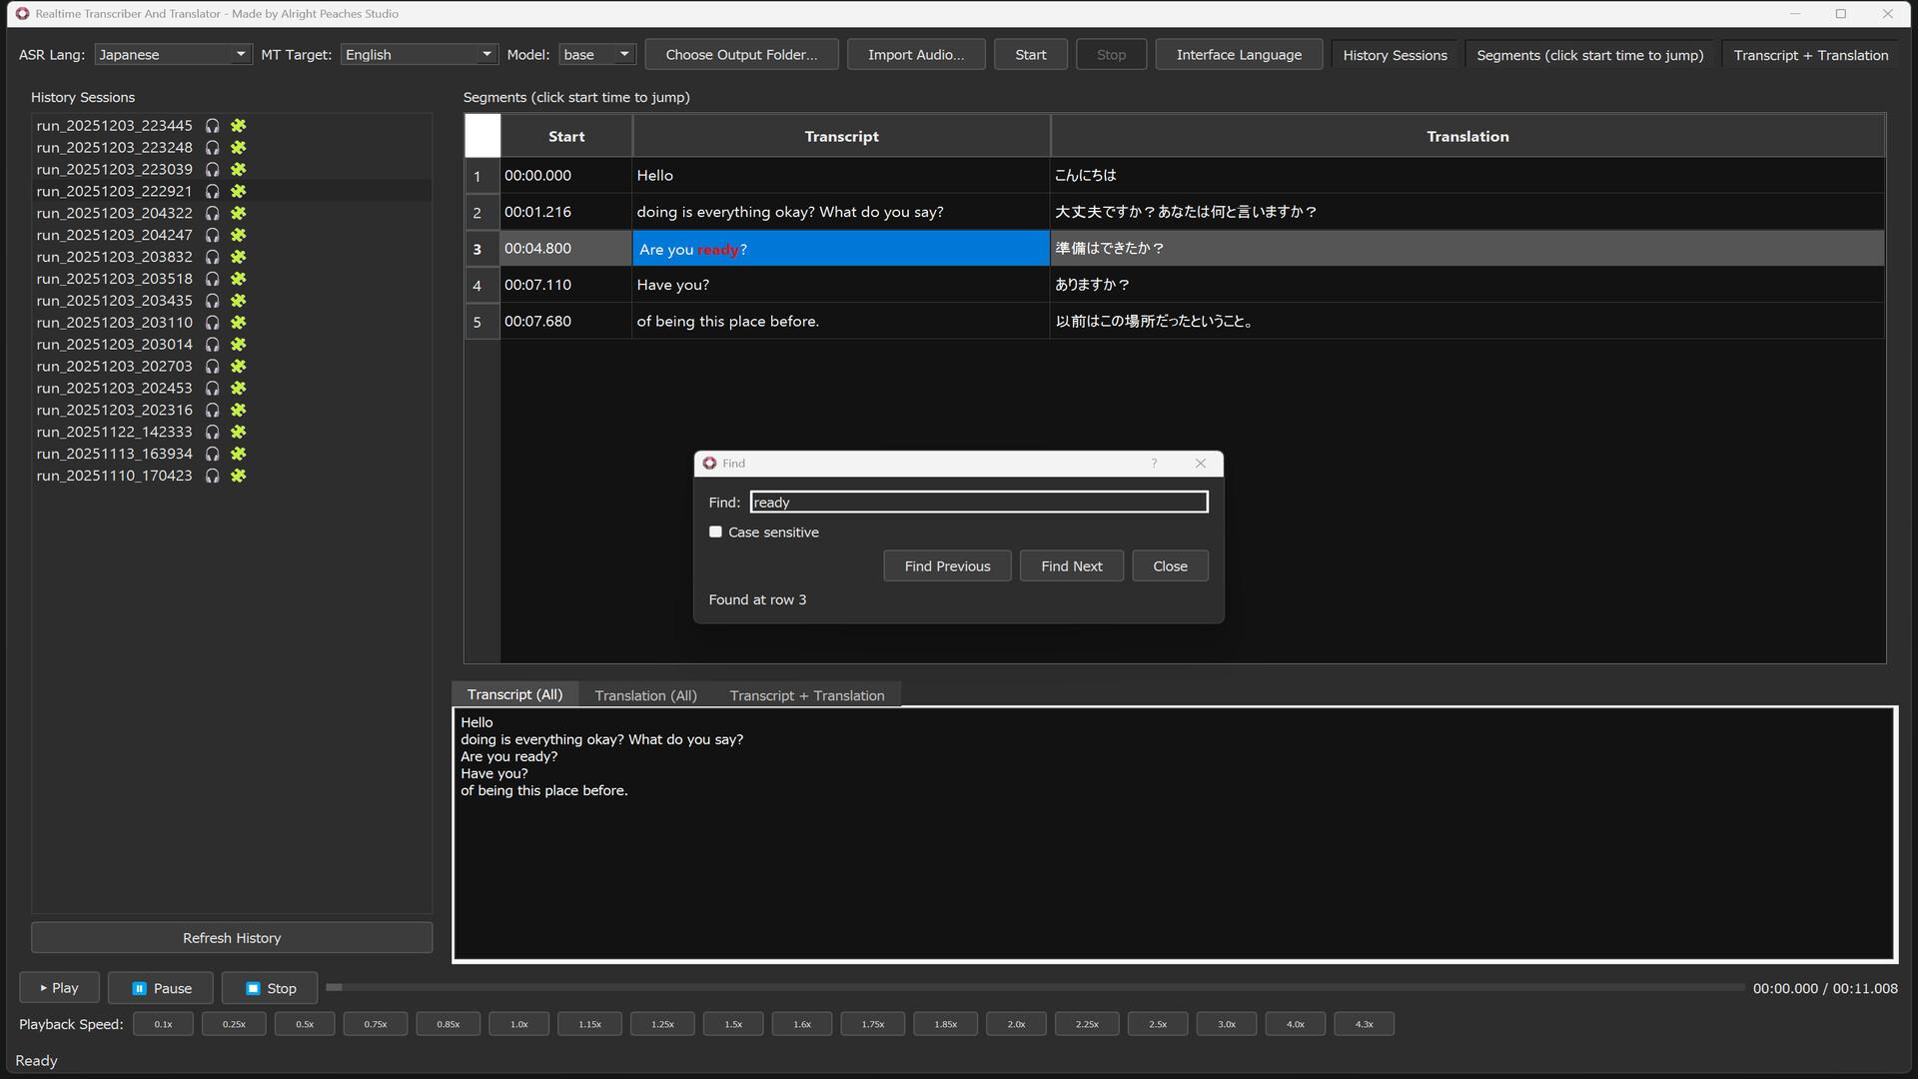Set playback speed to 1.5x

pos(732,1023)
